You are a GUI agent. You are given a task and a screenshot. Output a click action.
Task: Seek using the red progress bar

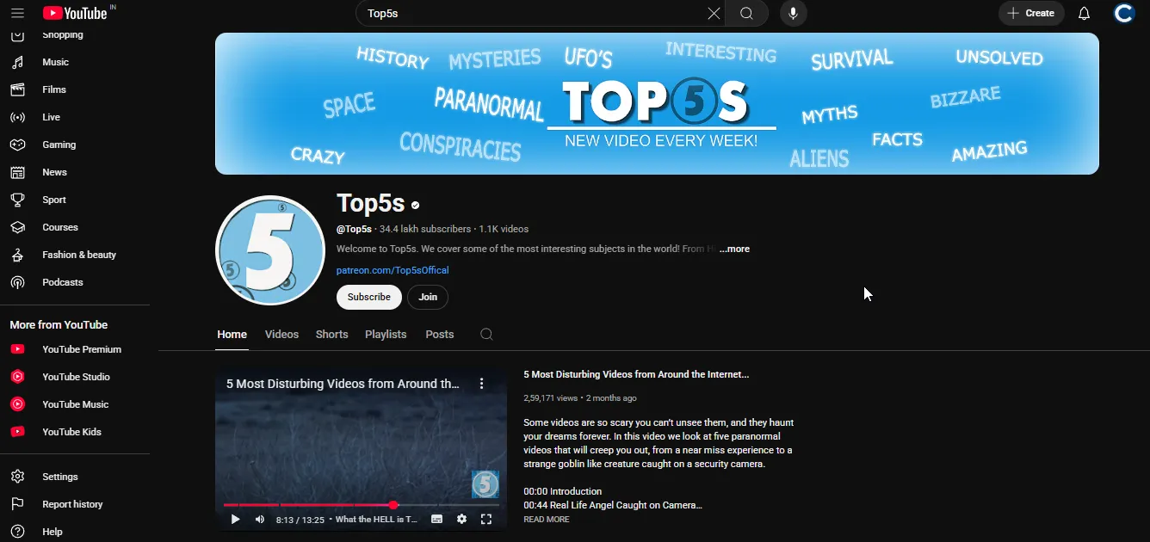click(362, 505)
